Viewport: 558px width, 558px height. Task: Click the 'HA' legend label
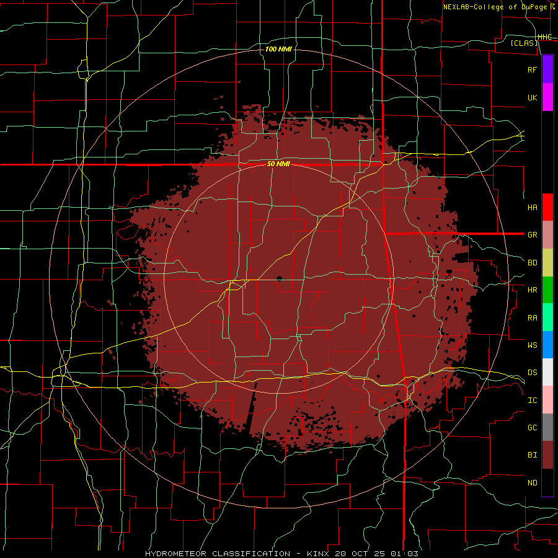532,208
